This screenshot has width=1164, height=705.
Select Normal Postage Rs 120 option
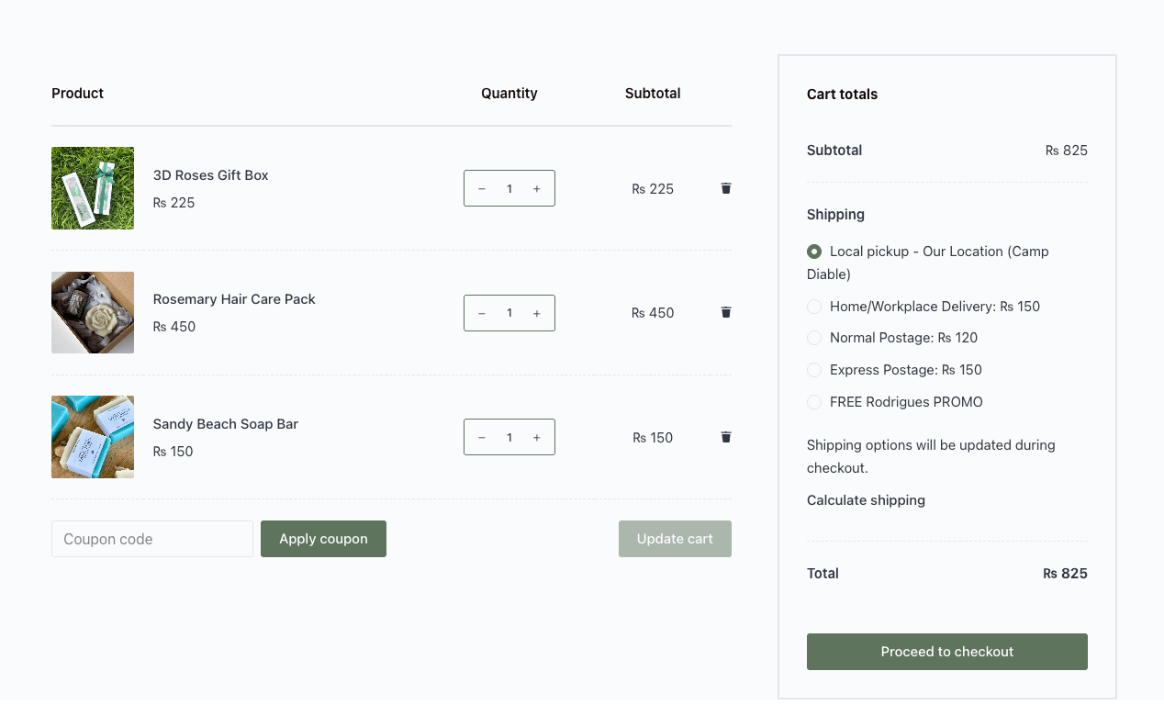tap(814, 338)
